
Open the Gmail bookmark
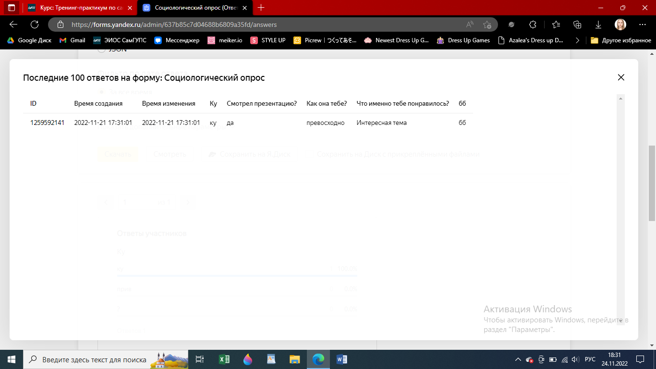pyautogui.click(x=72, y=40)
